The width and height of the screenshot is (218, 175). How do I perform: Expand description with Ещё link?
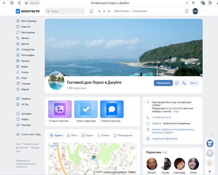point(176,112)
